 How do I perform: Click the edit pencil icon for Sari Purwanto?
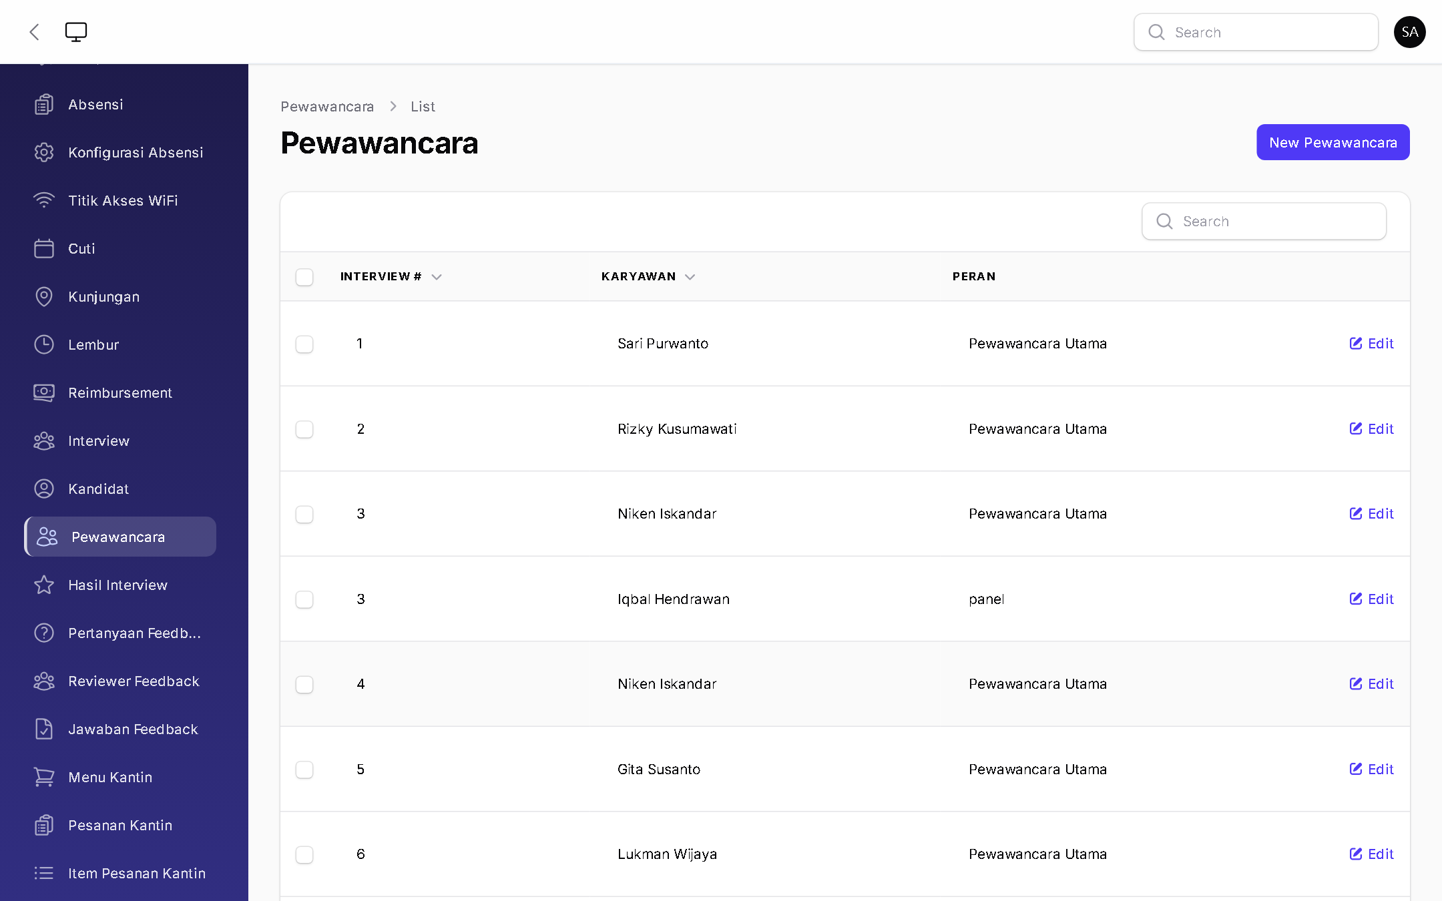(x=1355, y=344)
